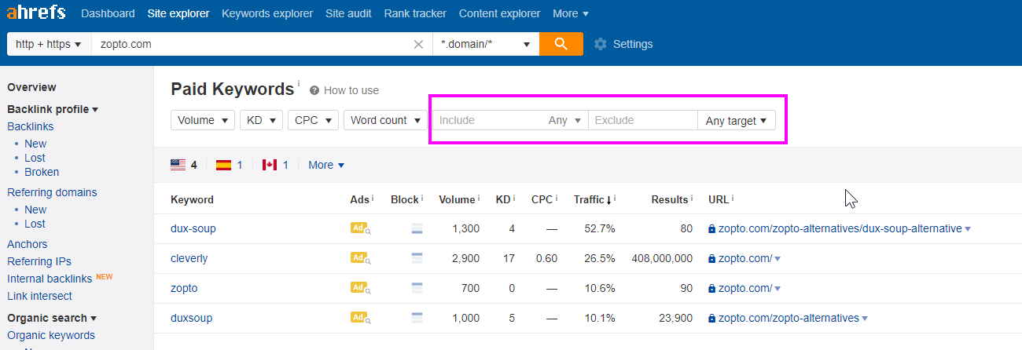The width and height of the screenshot is (1022, 350).
Task: Open Settings via the gear icon
Action: pos(601,44)
